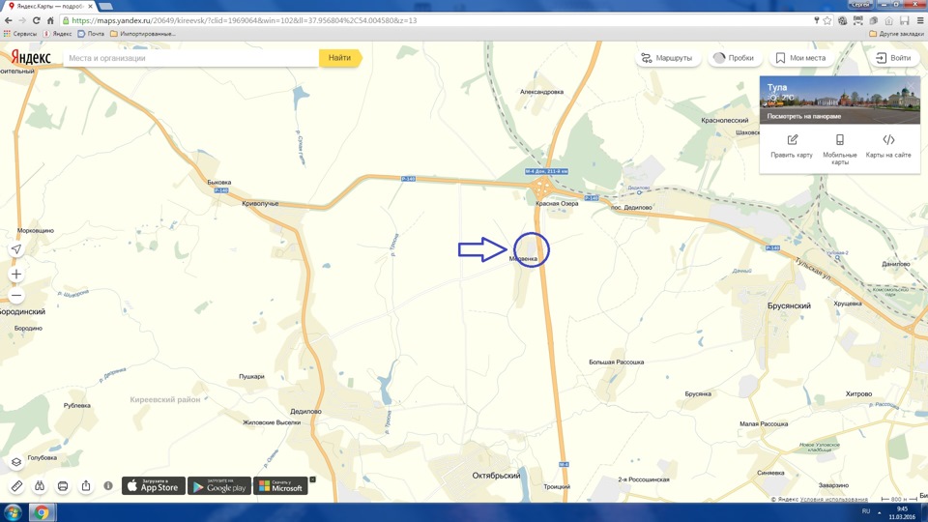The image size is (928, 522).
Task: Click the Войти sign-in button
Action: tap(893, 58)
